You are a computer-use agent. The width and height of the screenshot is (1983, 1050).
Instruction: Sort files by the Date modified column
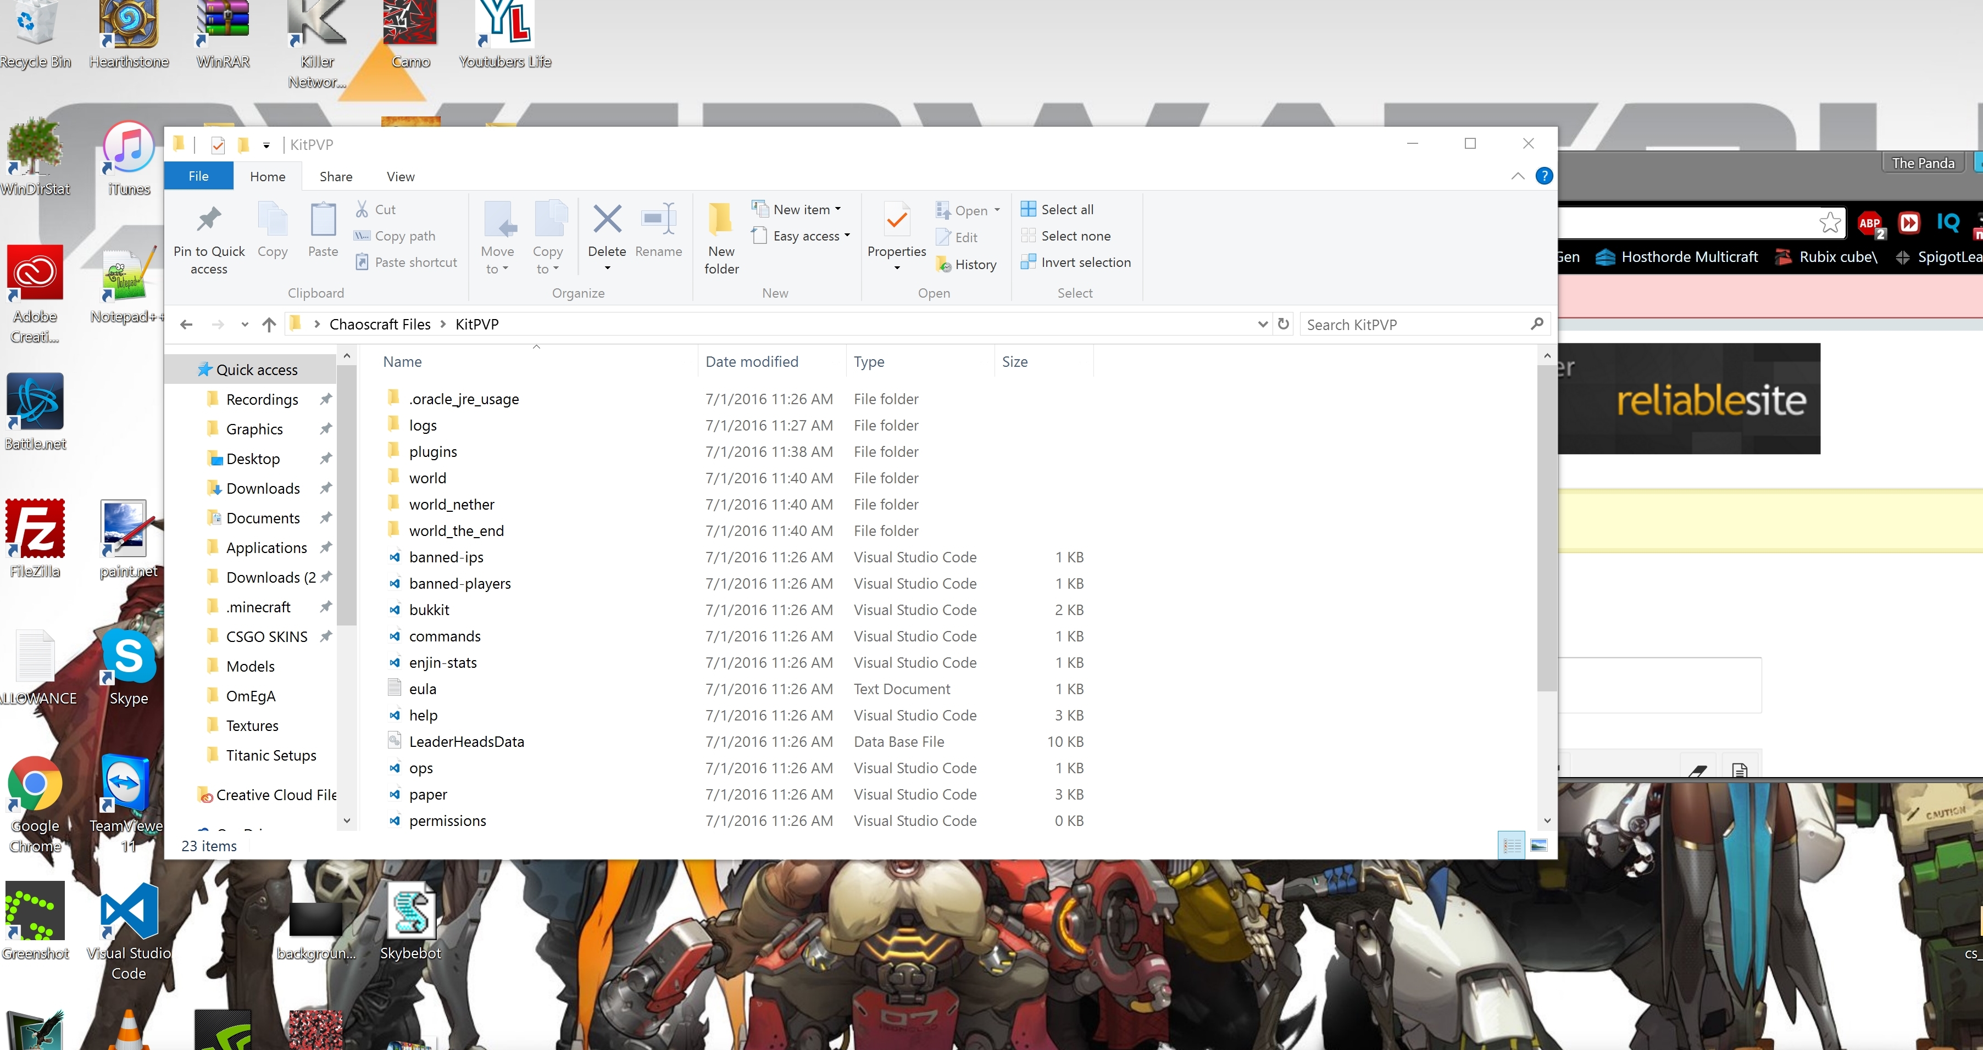(x=751, y=361)
